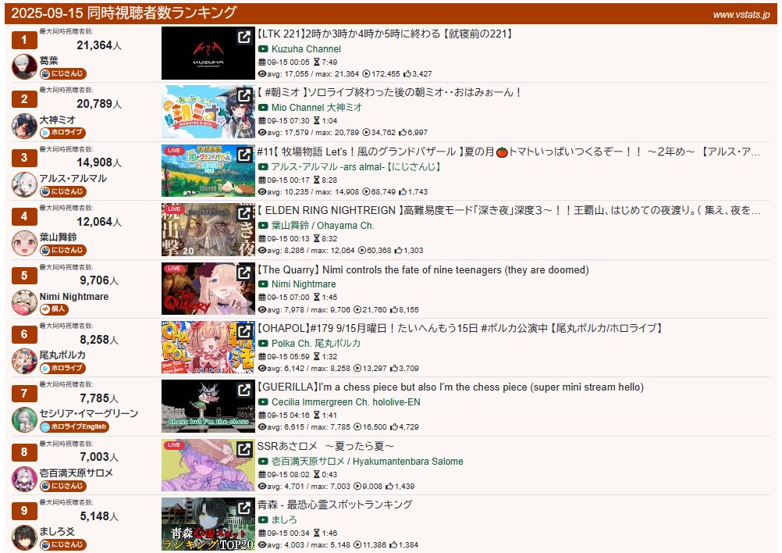Click YouTube icon beside Nimi Nightmare channel

(263, 284)
